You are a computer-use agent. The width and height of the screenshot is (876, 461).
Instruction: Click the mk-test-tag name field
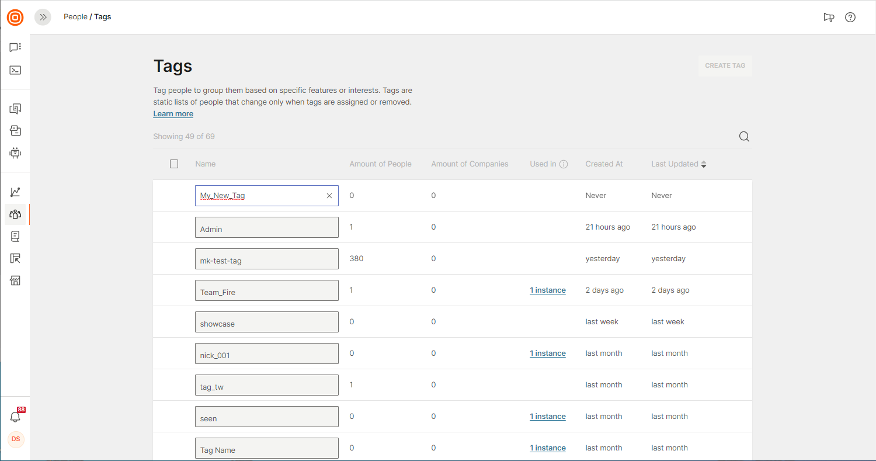(x=266, y=259)
